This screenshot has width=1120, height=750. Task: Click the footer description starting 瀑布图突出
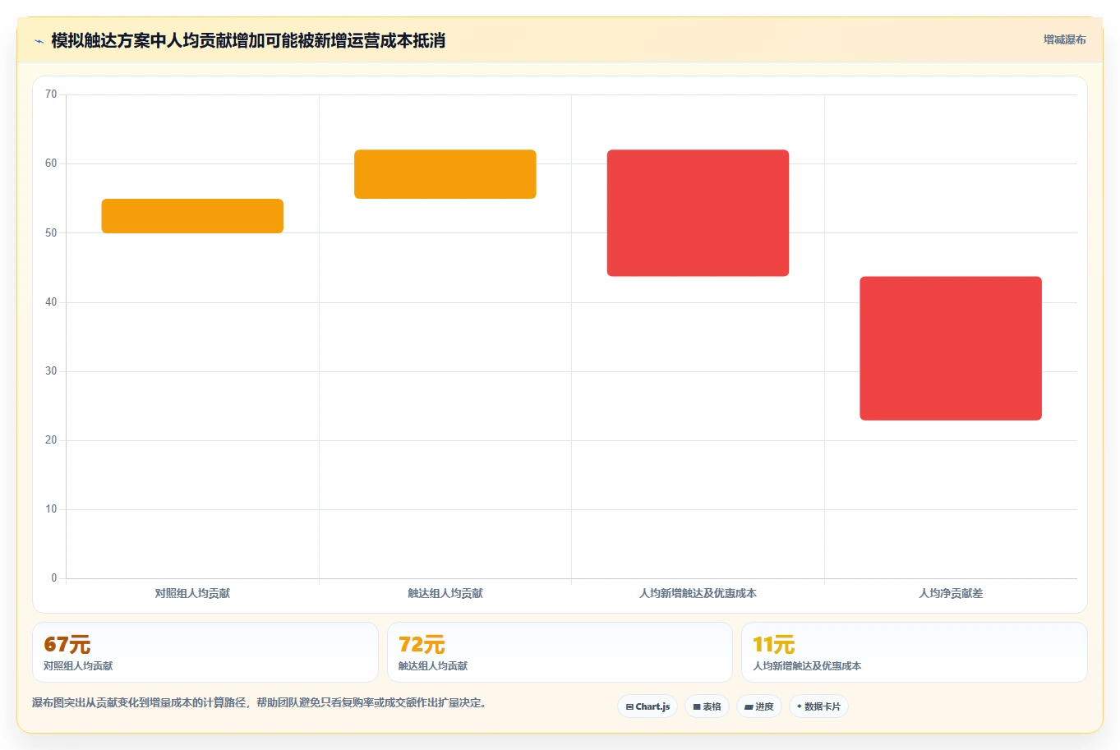point(259,703)
